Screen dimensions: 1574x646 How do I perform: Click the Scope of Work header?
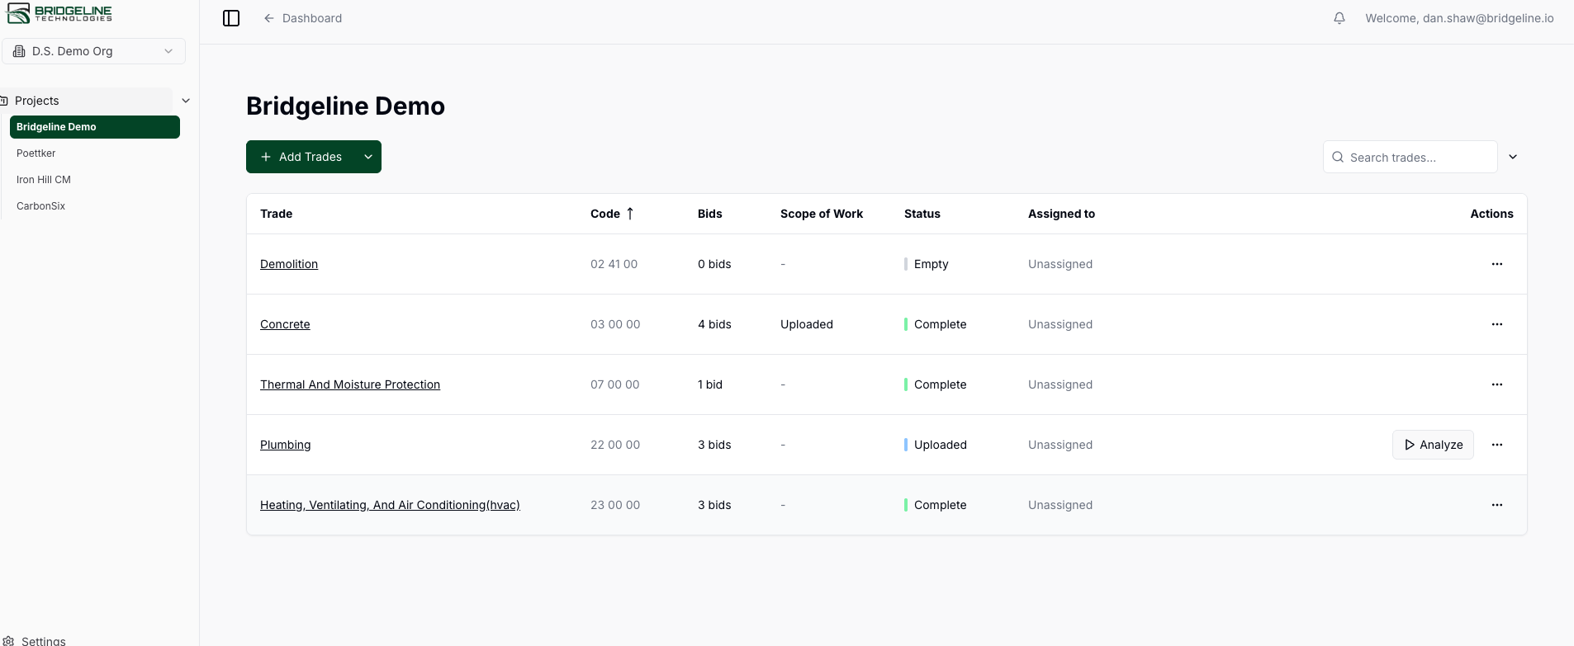click(821, 214)
